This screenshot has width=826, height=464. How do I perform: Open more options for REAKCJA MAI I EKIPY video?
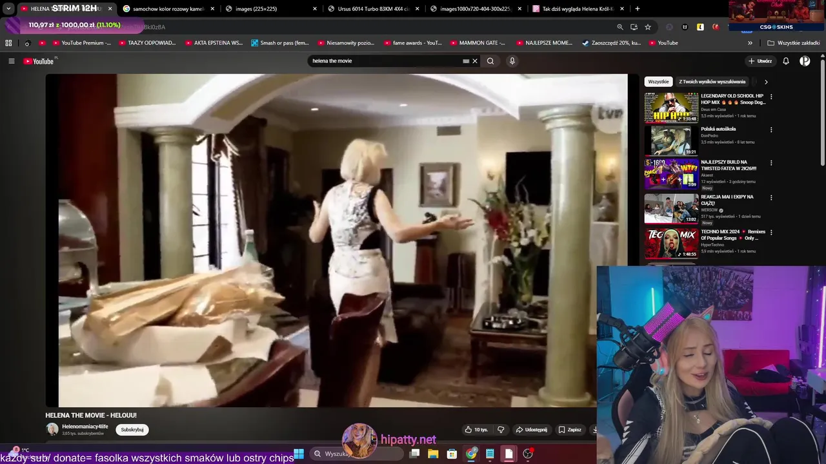pyautogui.click(x=771, y=198)
